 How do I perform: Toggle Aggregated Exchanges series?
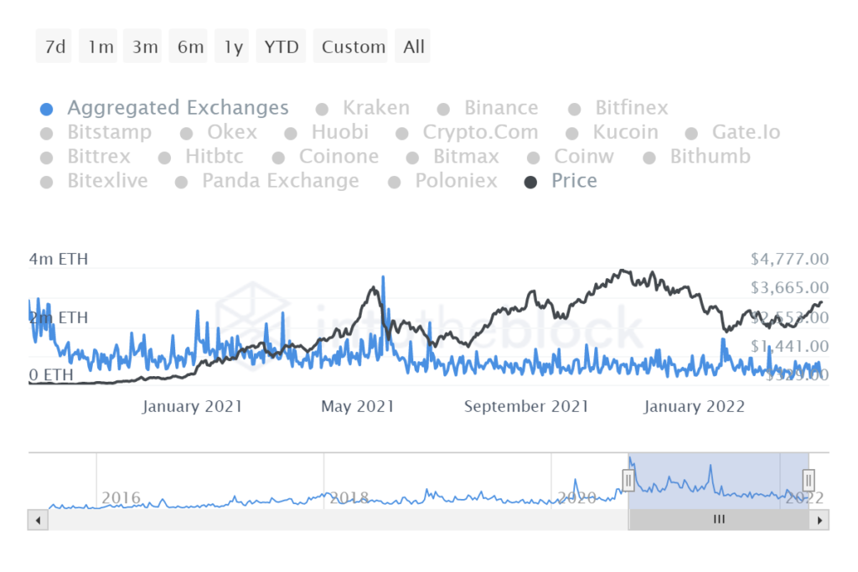(x=165, y=108)
